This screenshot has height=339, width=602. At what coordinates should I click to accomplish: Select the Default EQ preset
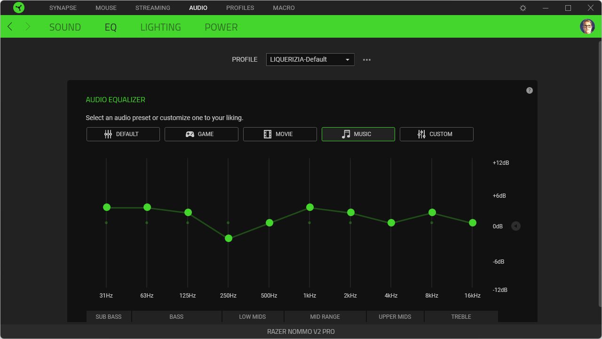point(123,134)
